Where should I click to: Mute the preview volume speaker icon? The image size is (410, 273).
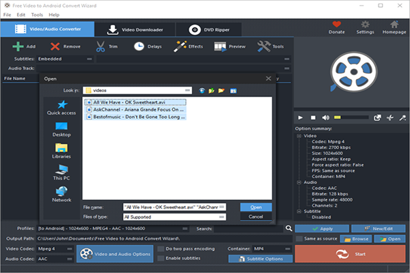(x=327, y=118)
